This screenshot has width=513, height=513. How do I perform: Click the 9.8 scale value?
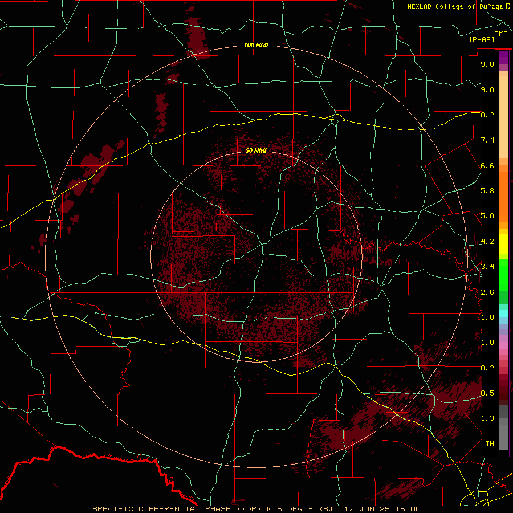487,64
